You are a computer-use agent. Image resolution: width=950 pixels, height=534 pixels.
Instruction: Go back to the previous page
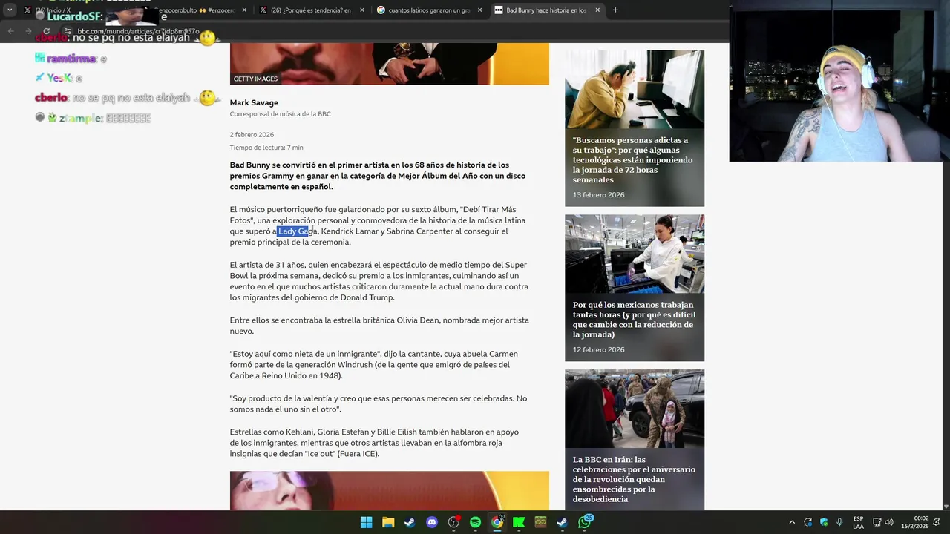(11, 31)
